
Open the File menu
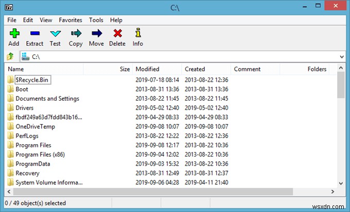[x=12, y=20]
